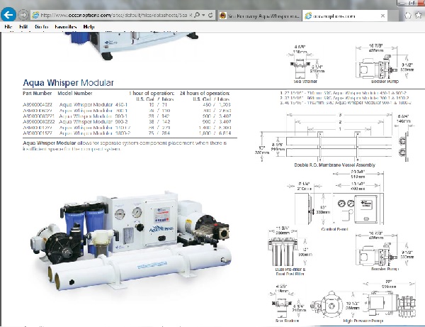Image resolution: width=425 pixels, height=327 pixels.
Task: Click the value '450 / 1,703'
Action: coord(217,104)
